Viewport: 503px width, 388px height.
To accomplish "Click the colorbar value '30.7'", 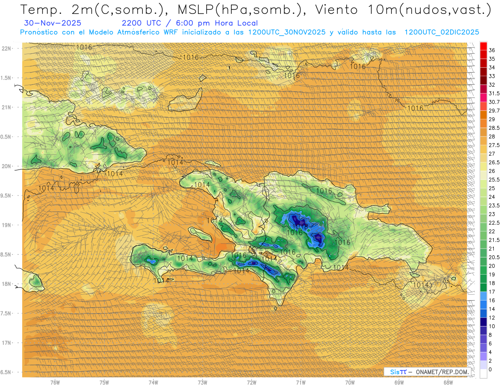I will click(x=494, y=102).
